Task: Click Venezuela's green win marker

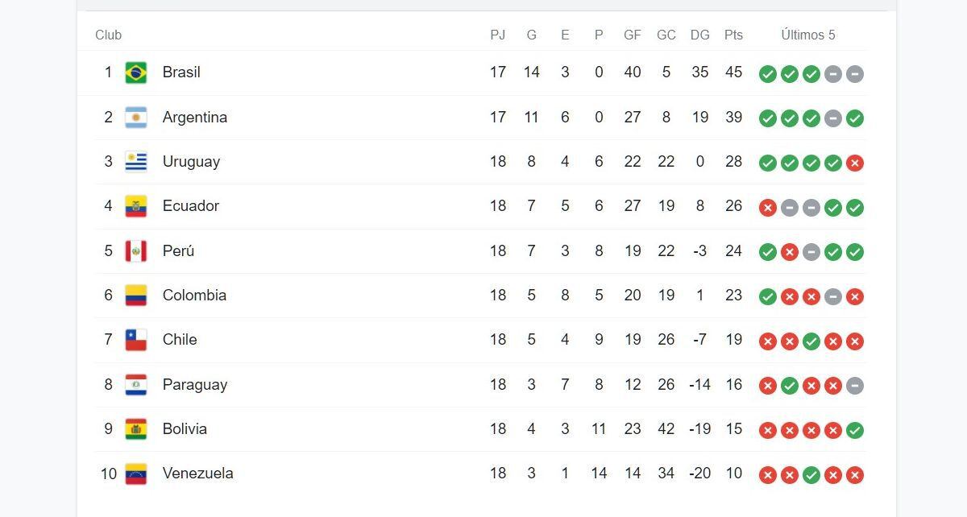Action: 811,474
